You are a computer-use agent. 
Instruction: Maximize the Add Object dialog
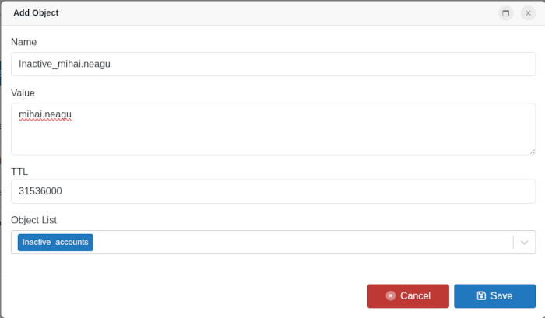506,13
